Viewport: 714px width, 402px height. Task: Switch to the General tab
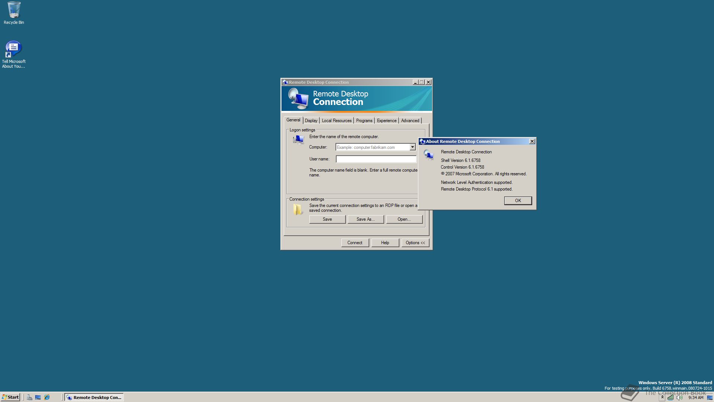pos(293,120)
